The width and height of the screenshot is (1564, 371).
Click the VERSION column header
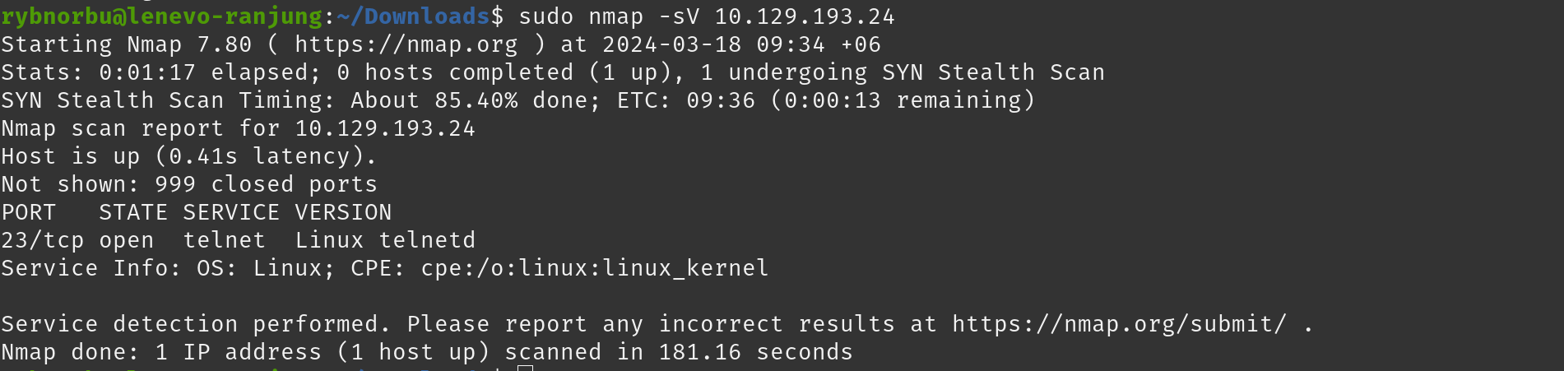(344, 212)
